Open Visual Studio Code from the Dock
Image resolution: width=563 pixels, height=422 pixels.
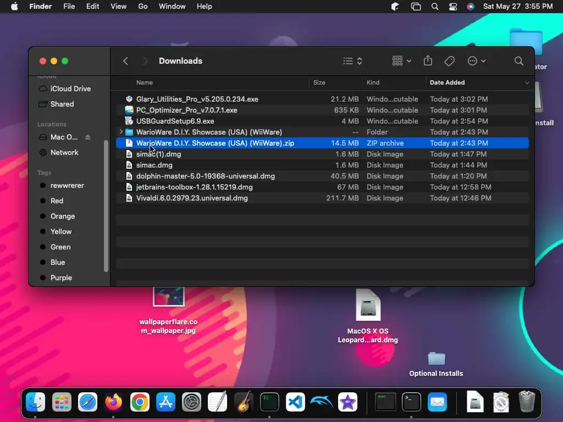tap(295, 402)
